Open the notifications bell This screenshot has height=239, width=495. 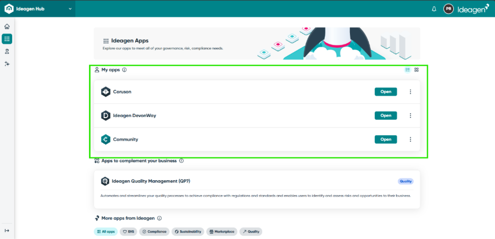pos(434,9)
